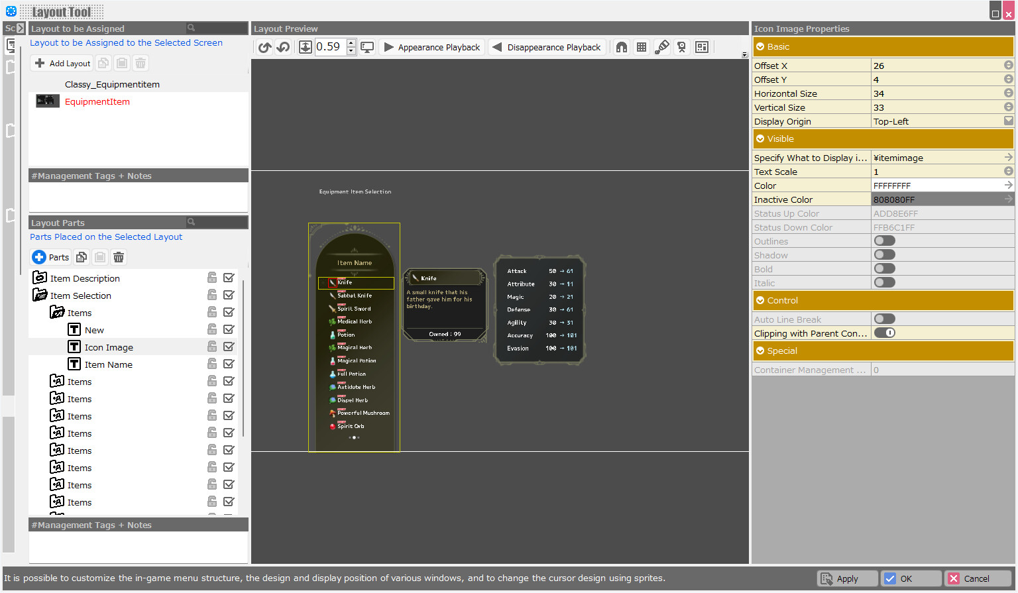
Task: Open the Display Origin dropdown
Action: pyautogui.click(x=1007, y=121)
